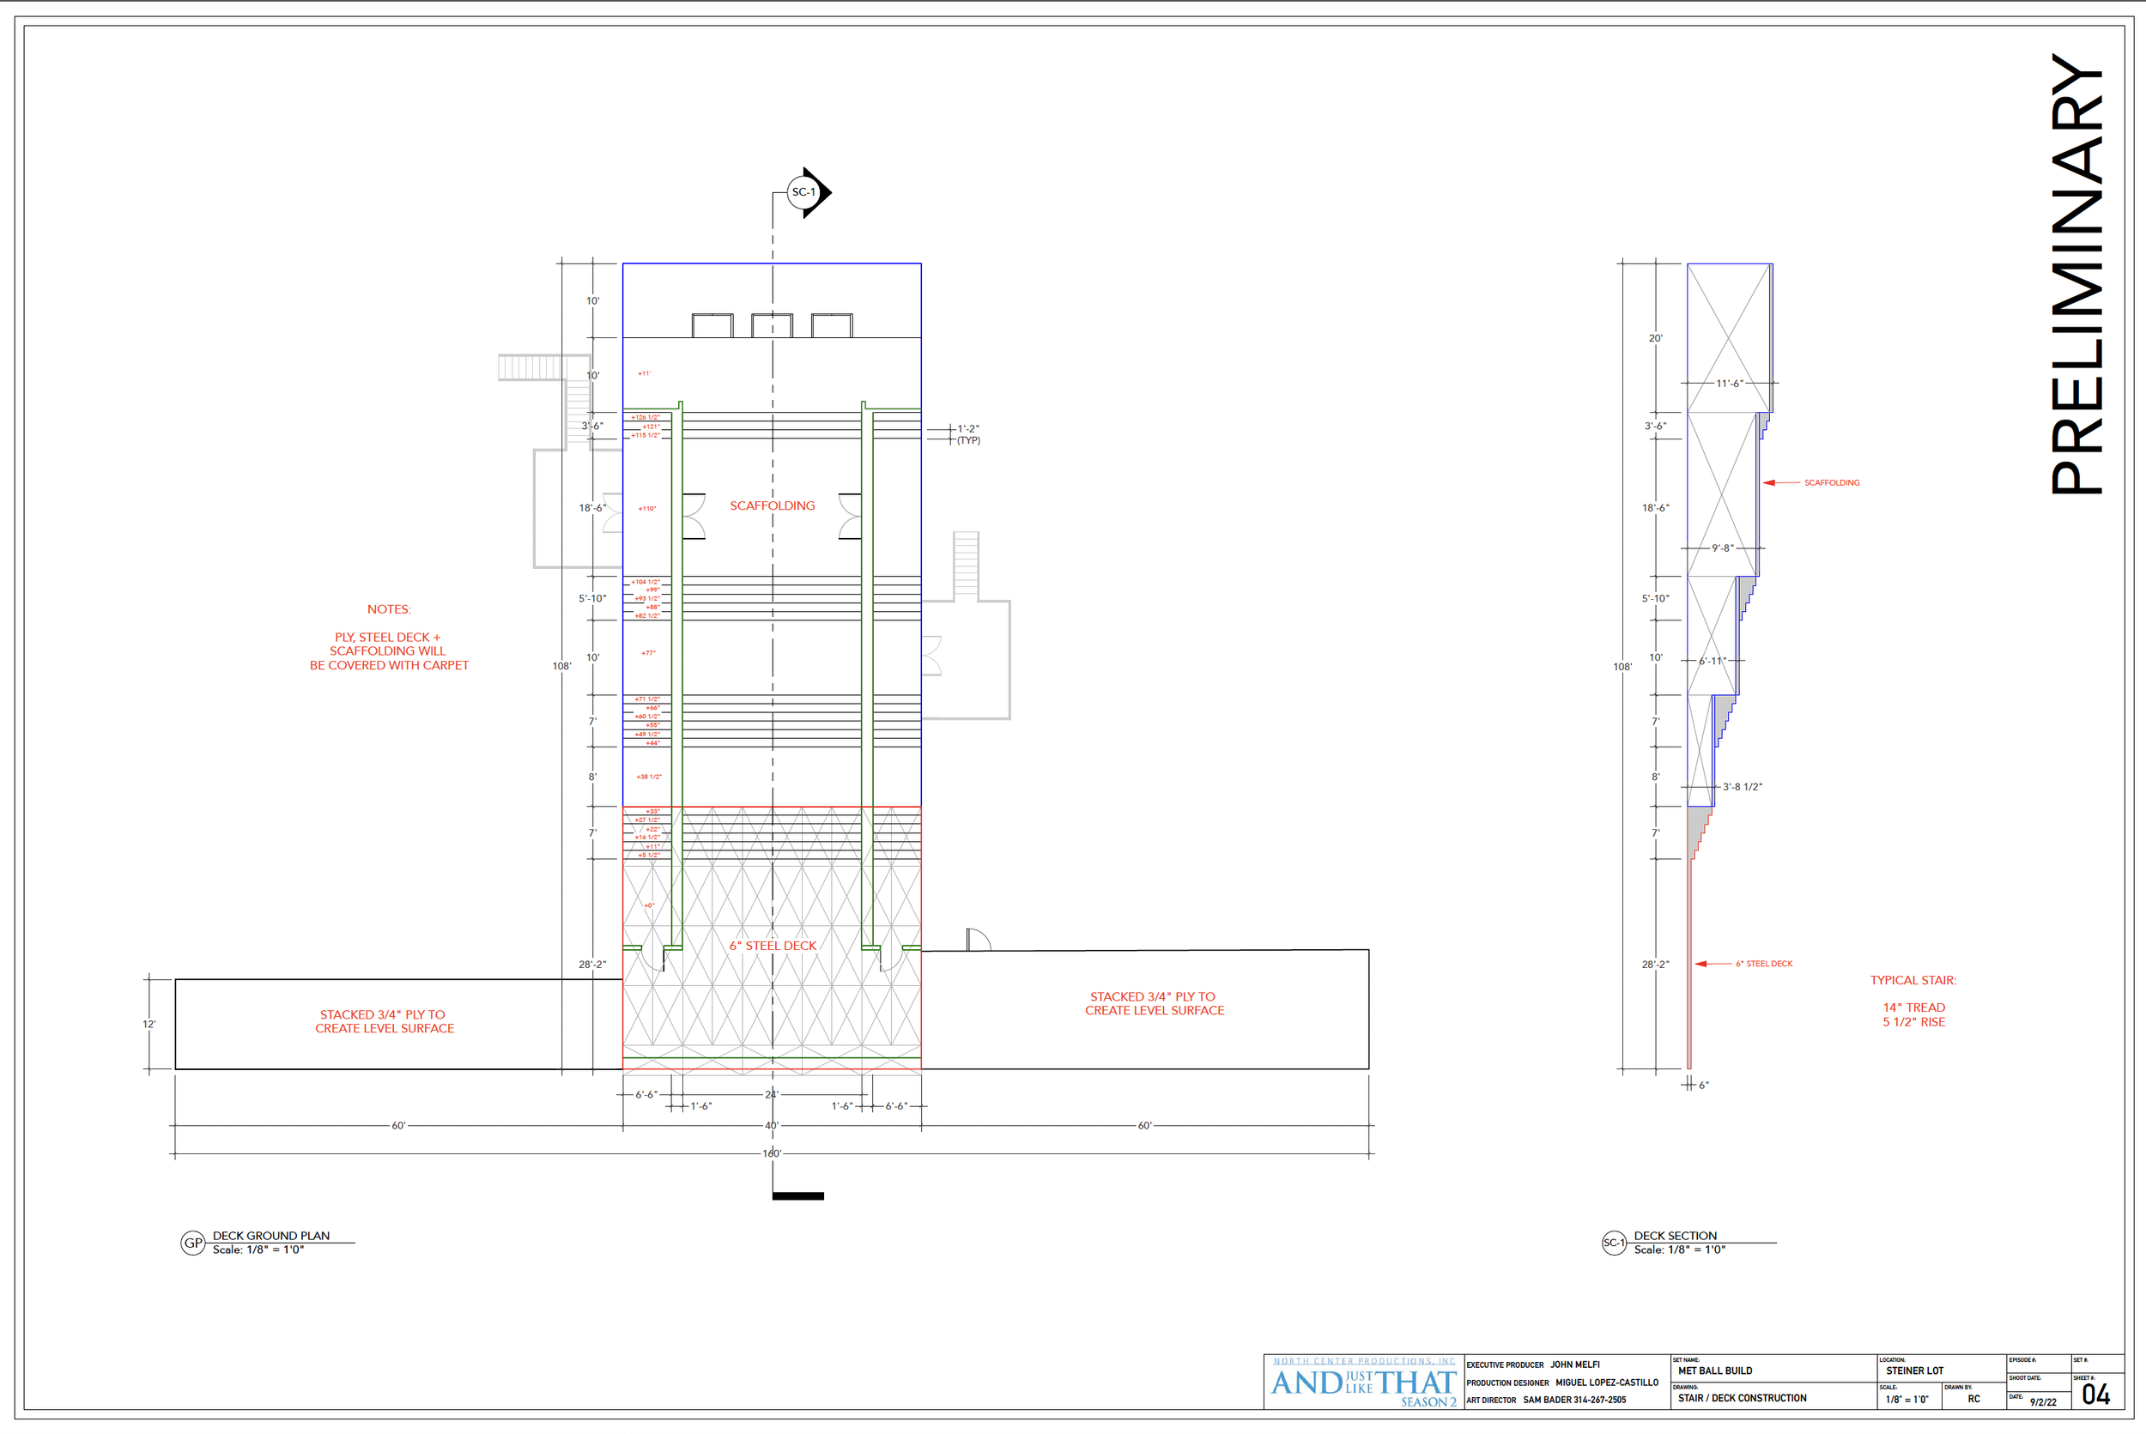Image resolution: width=2146 pixels, height=1434 pixels.
Task: Click the Deck Ground Plan title
Action: pyautogui.click(x=270, y=1236)
